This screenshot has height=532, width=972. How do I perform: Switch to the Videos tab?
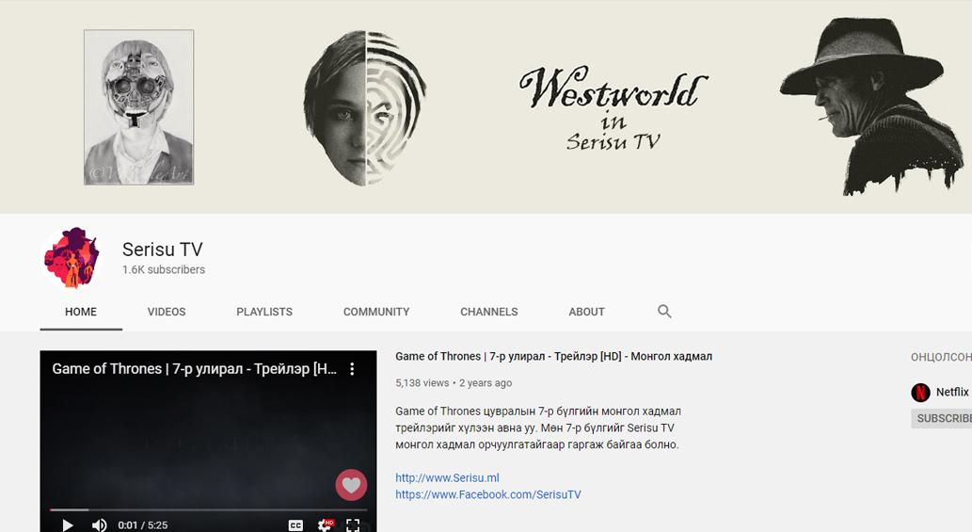(x=167, y=312)
